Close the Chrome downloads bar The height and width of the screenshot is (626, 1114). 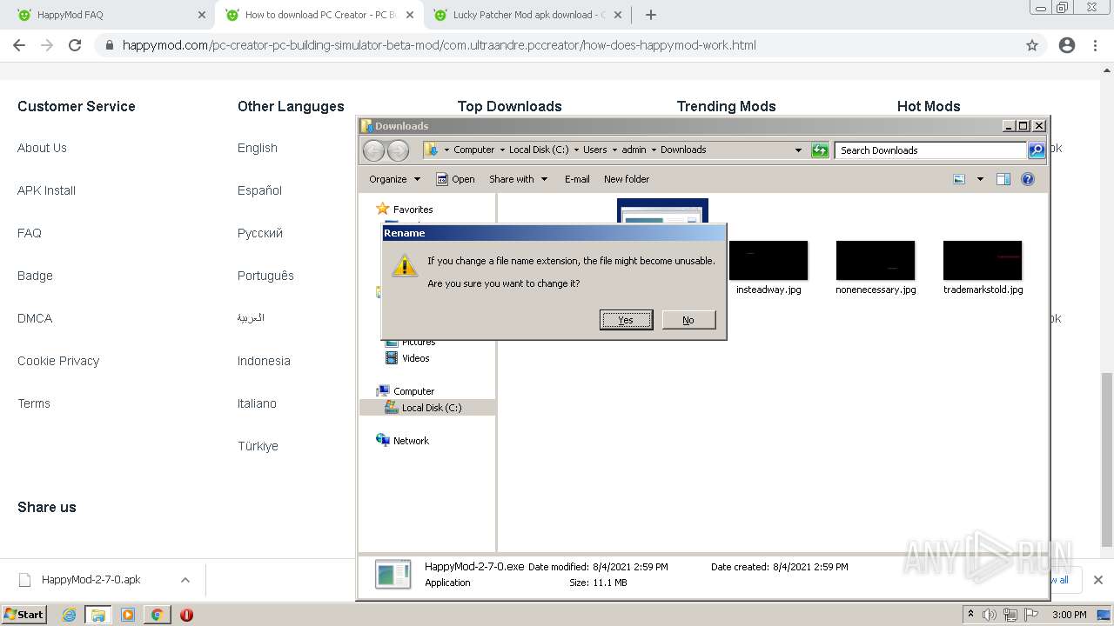[x=1098, y=580]
